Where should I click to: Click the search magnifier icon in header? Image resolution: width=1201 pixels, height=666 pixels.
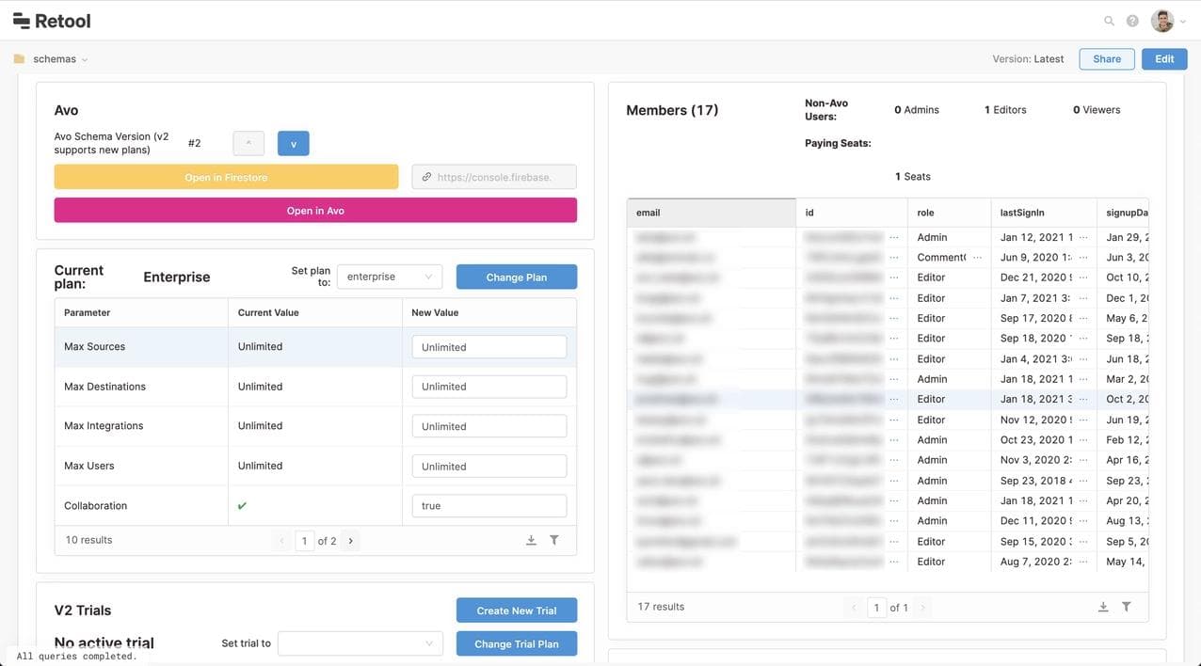pos(1109,21)
